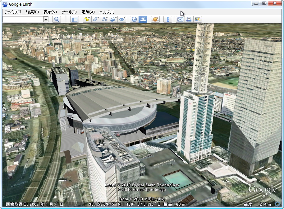This screenshot has width=284, height=209.
Task: Select the Add Path tool
Action: 104,19
